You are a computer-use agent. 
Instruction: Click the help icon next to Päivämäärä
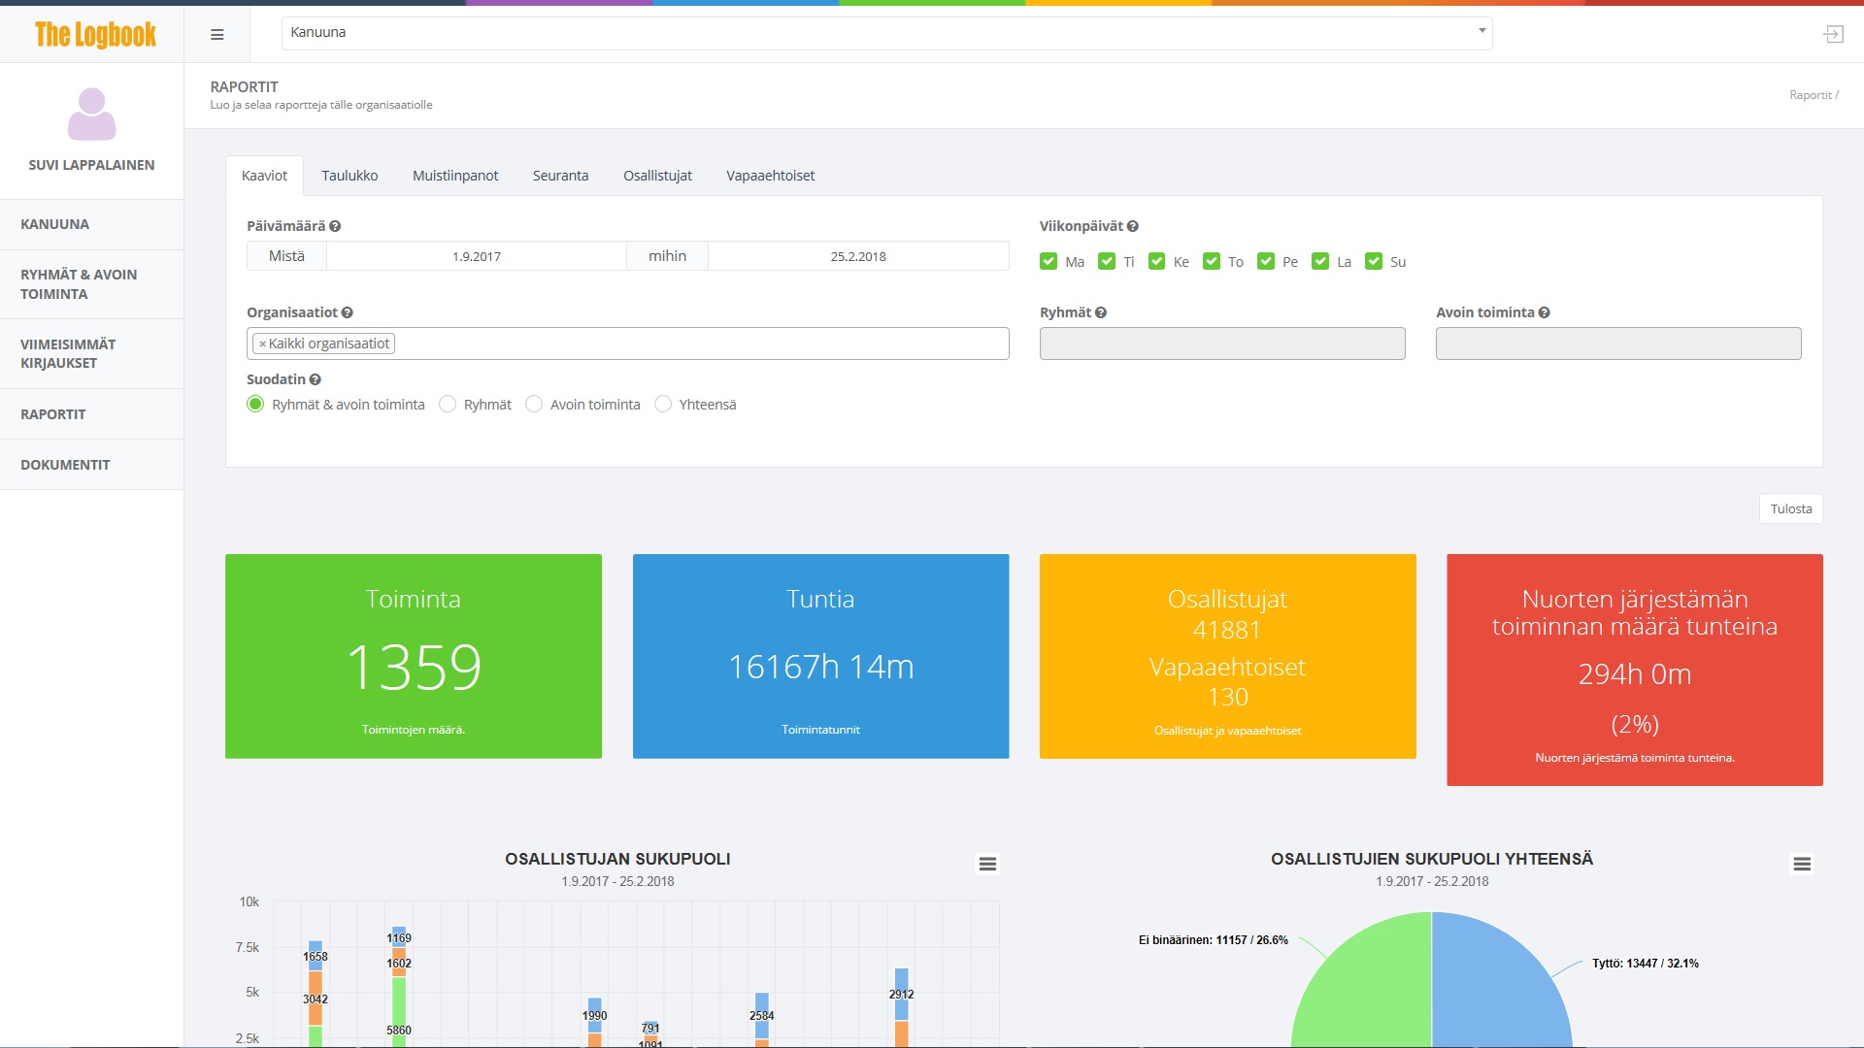point(335,226)
